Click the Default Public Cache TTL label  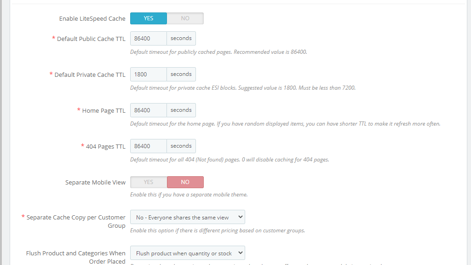pos(91,39)
